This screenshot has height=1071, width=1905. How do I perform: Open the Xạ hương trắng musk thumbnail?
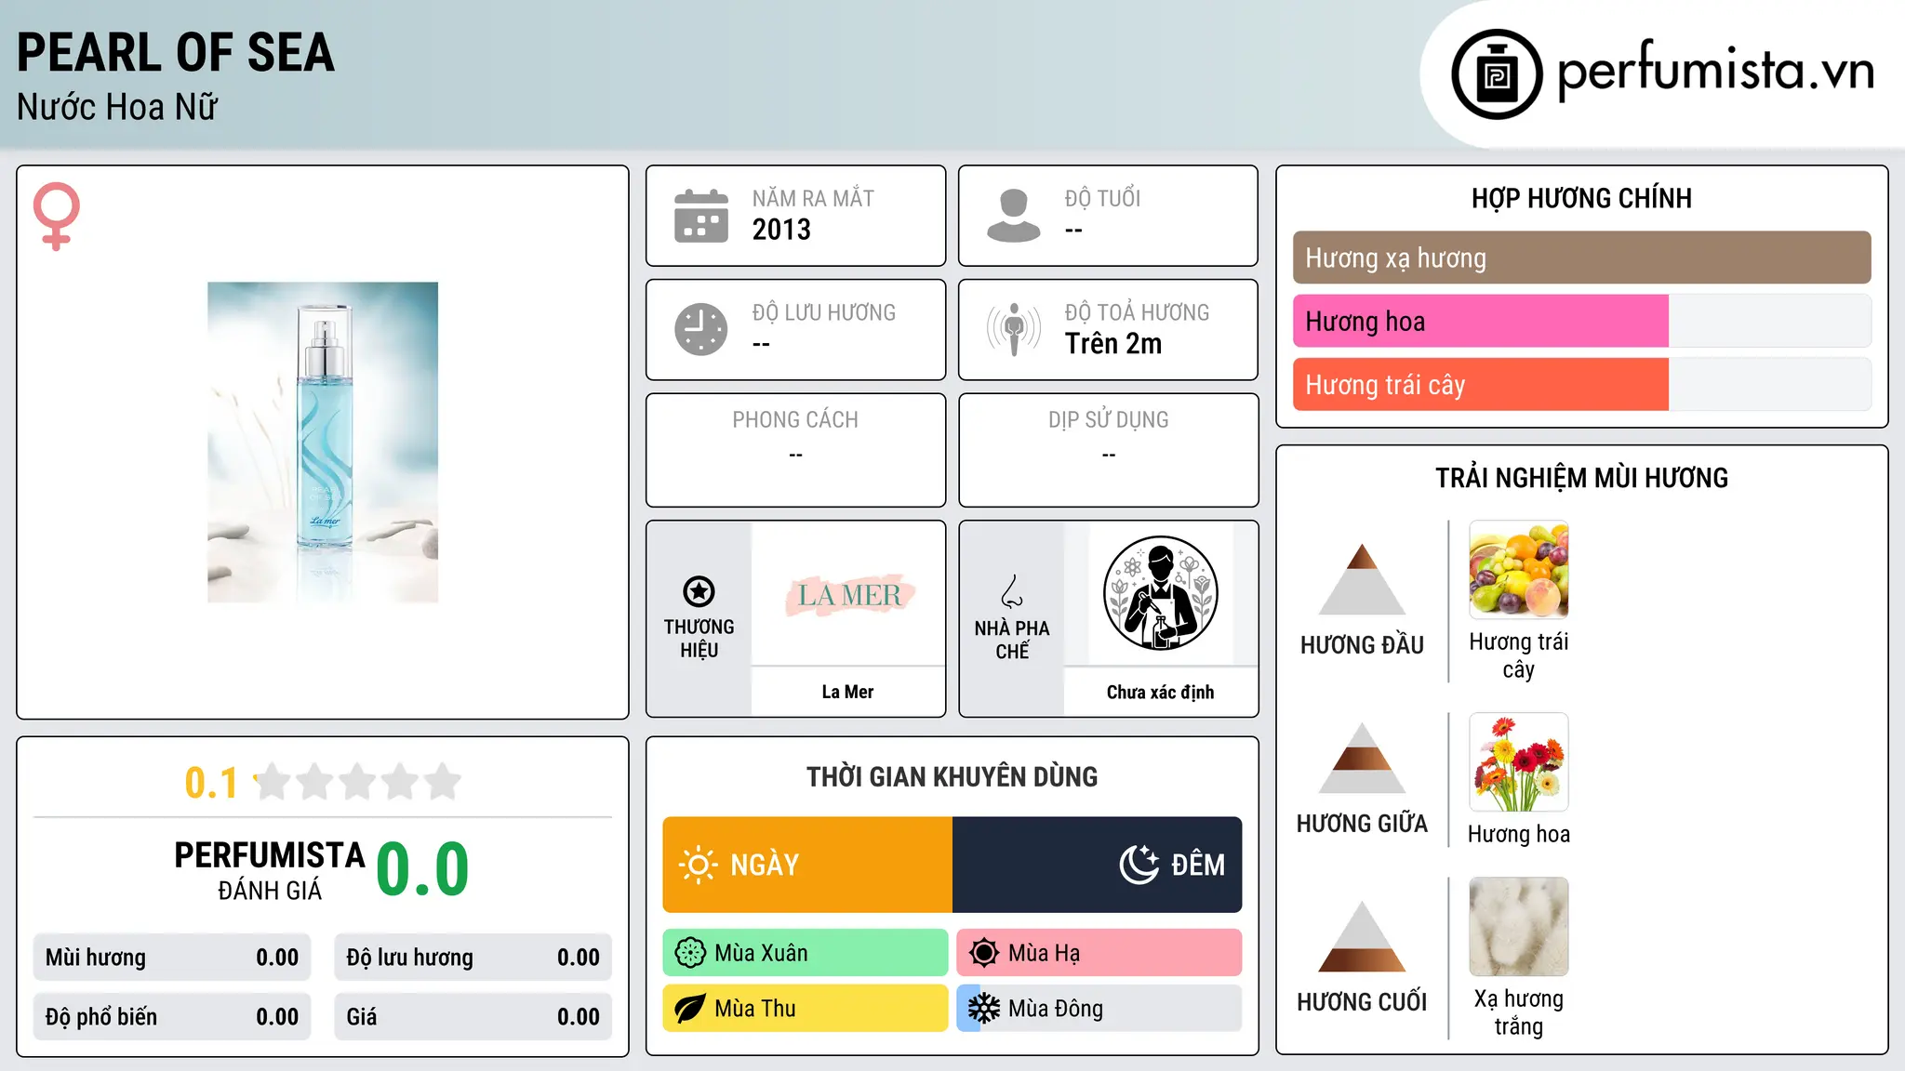pos(1518,927)
